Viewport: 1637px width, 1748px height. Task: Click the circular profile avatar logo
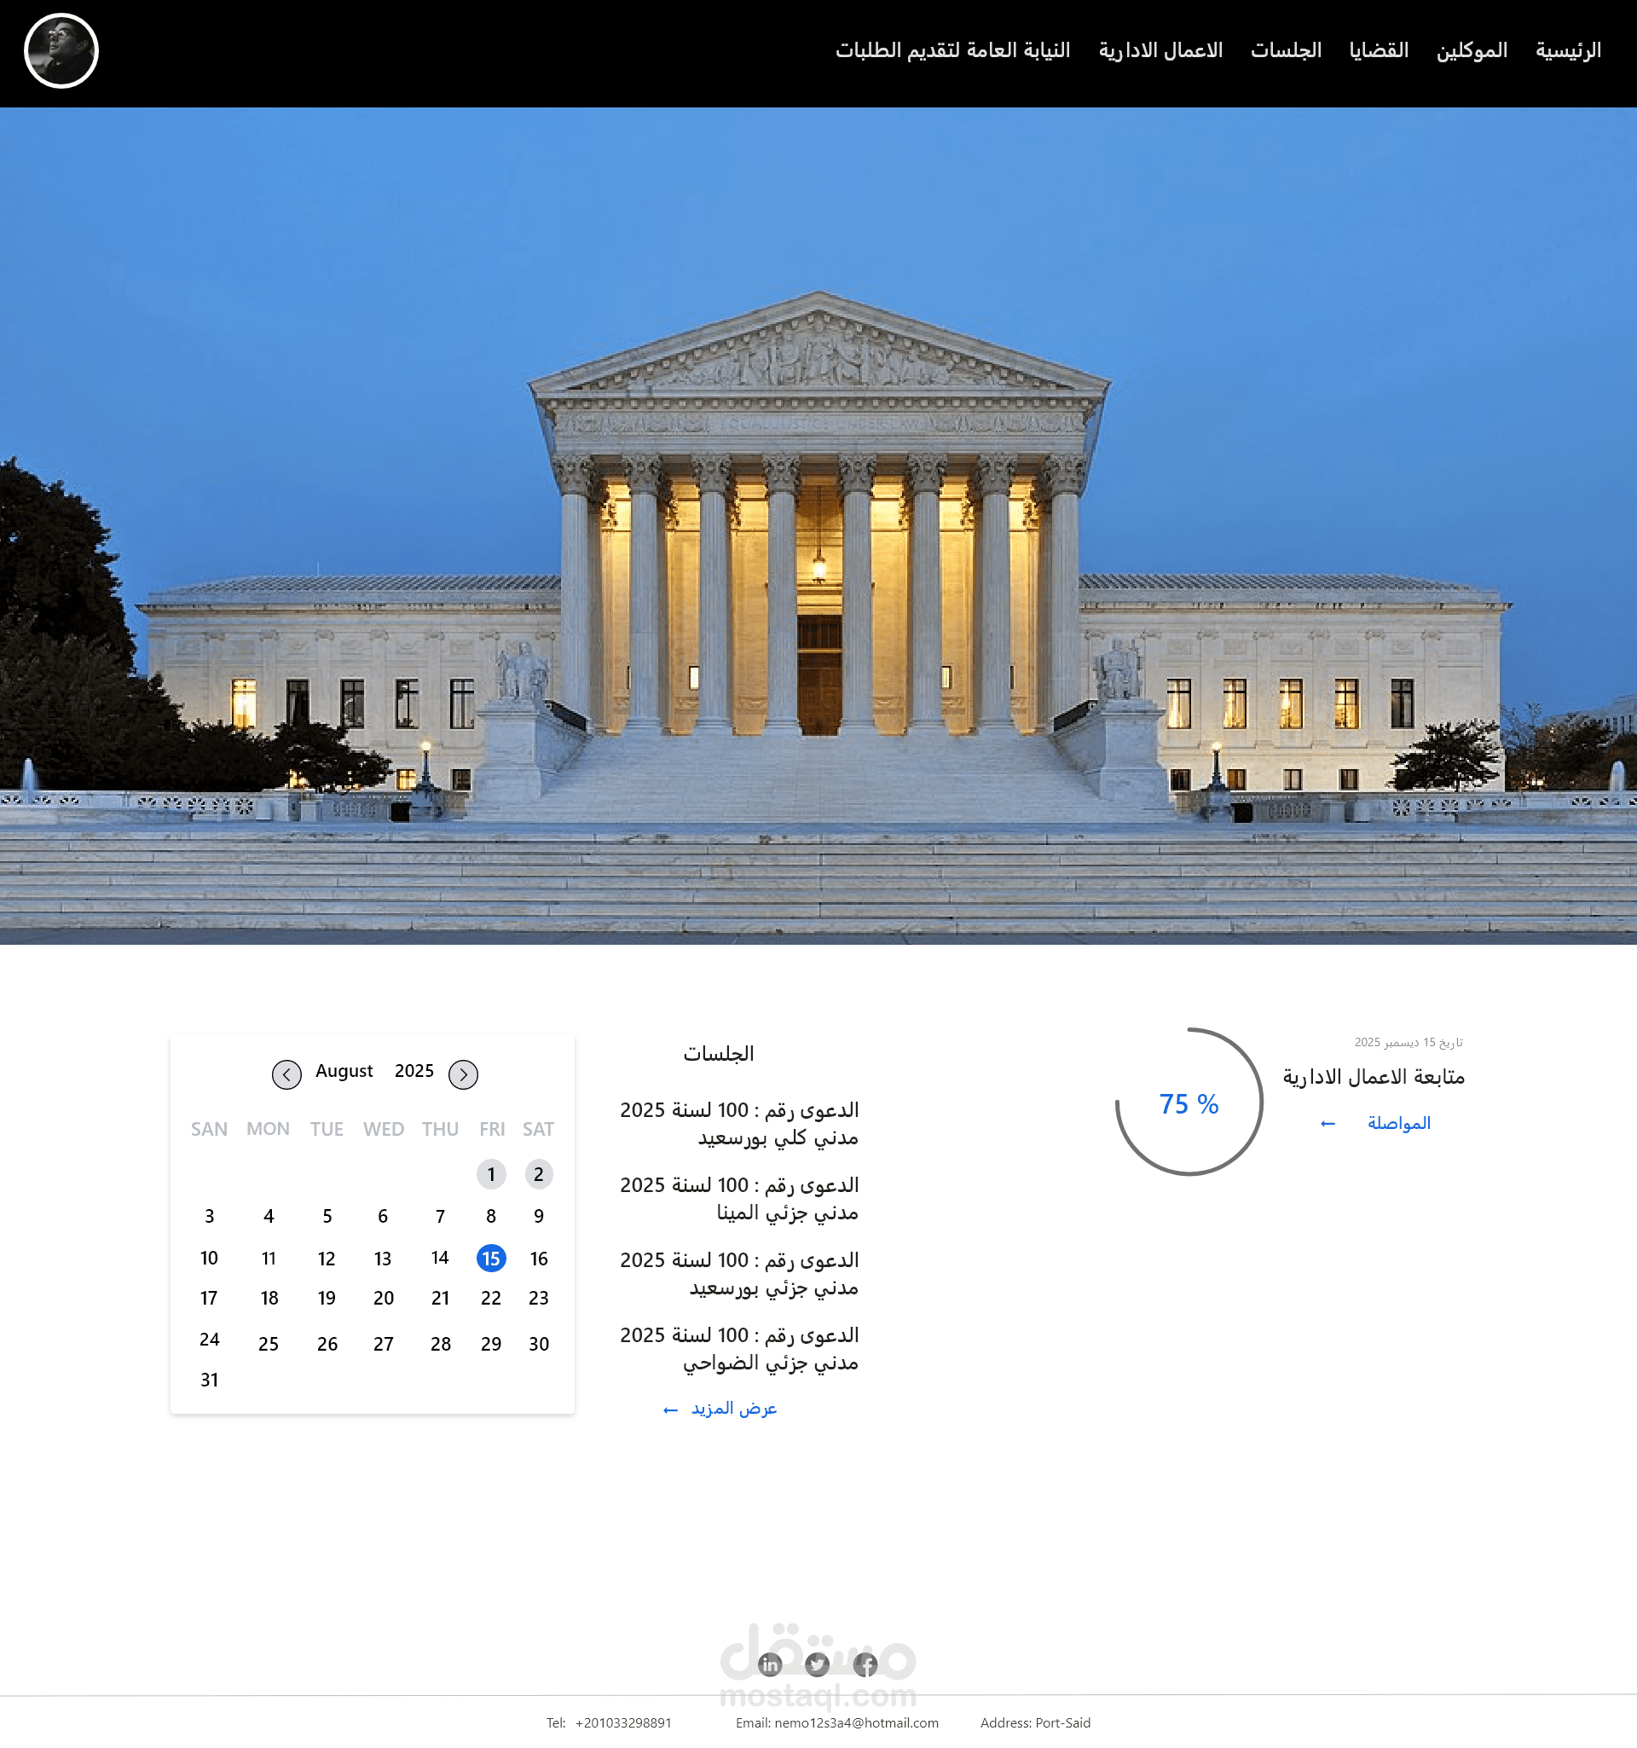pos(61,50)
